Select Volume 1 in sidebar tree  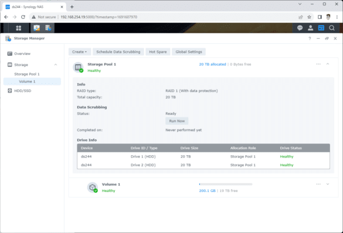click(x=32, y=81)
